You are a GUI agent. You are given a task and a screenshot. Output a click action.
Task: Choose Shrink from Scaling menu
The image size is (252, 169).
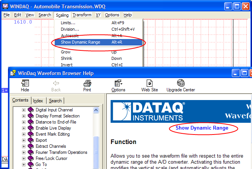(x=98, y=58)
